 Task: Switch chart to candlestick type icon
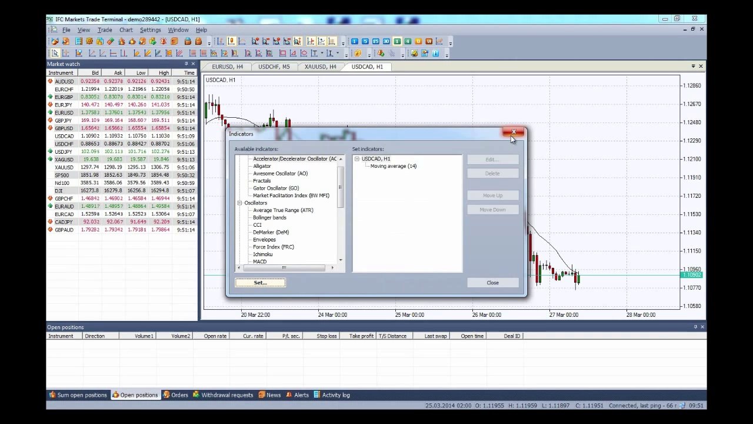point(231,41)
